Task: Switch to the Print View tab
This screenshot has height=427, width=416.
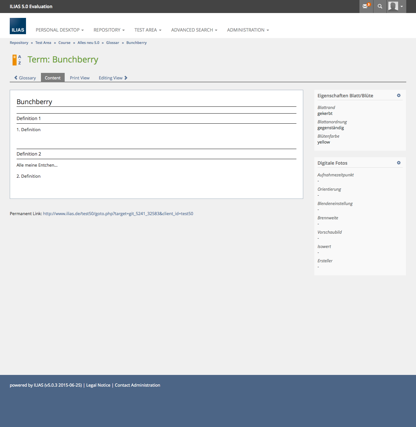Action: coord(80,78)
